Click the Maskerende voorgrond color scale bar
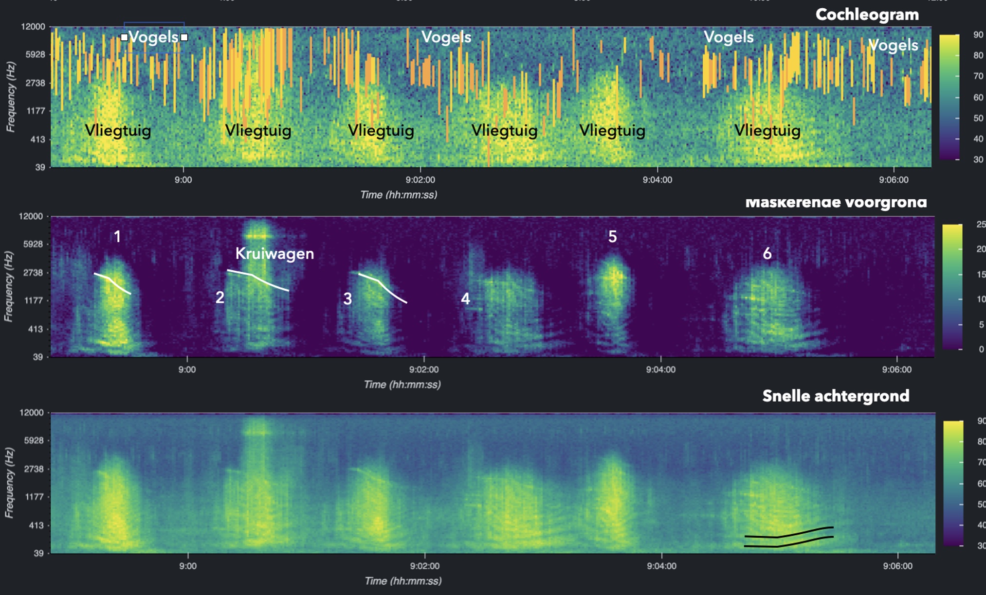986x595 pixels. 952,287
